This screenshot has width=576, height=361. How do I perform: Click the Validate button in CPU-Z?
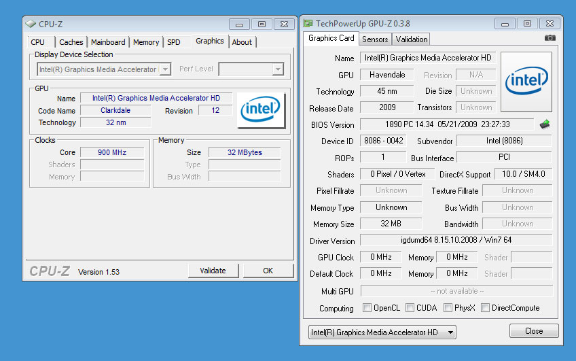coord(213,271)
